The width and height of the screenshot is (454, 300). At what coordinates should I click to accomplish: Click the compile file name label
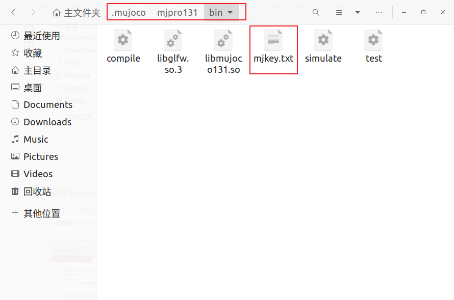tap(123, 59)
